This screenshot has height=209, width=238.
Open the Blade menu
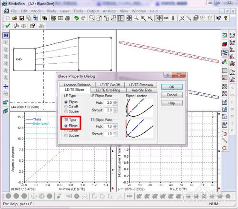51,11
